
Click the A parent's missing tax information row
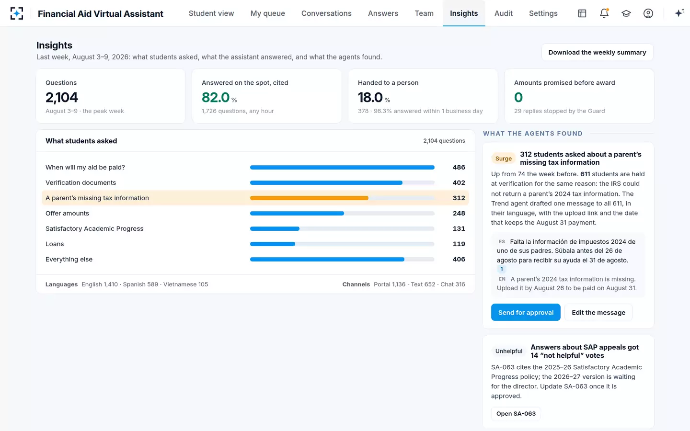(x=255, y=198)
